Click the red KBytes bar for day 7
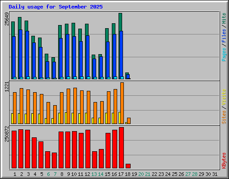Image resolution: width=229 pixels, height=179 pixels. 54,161
